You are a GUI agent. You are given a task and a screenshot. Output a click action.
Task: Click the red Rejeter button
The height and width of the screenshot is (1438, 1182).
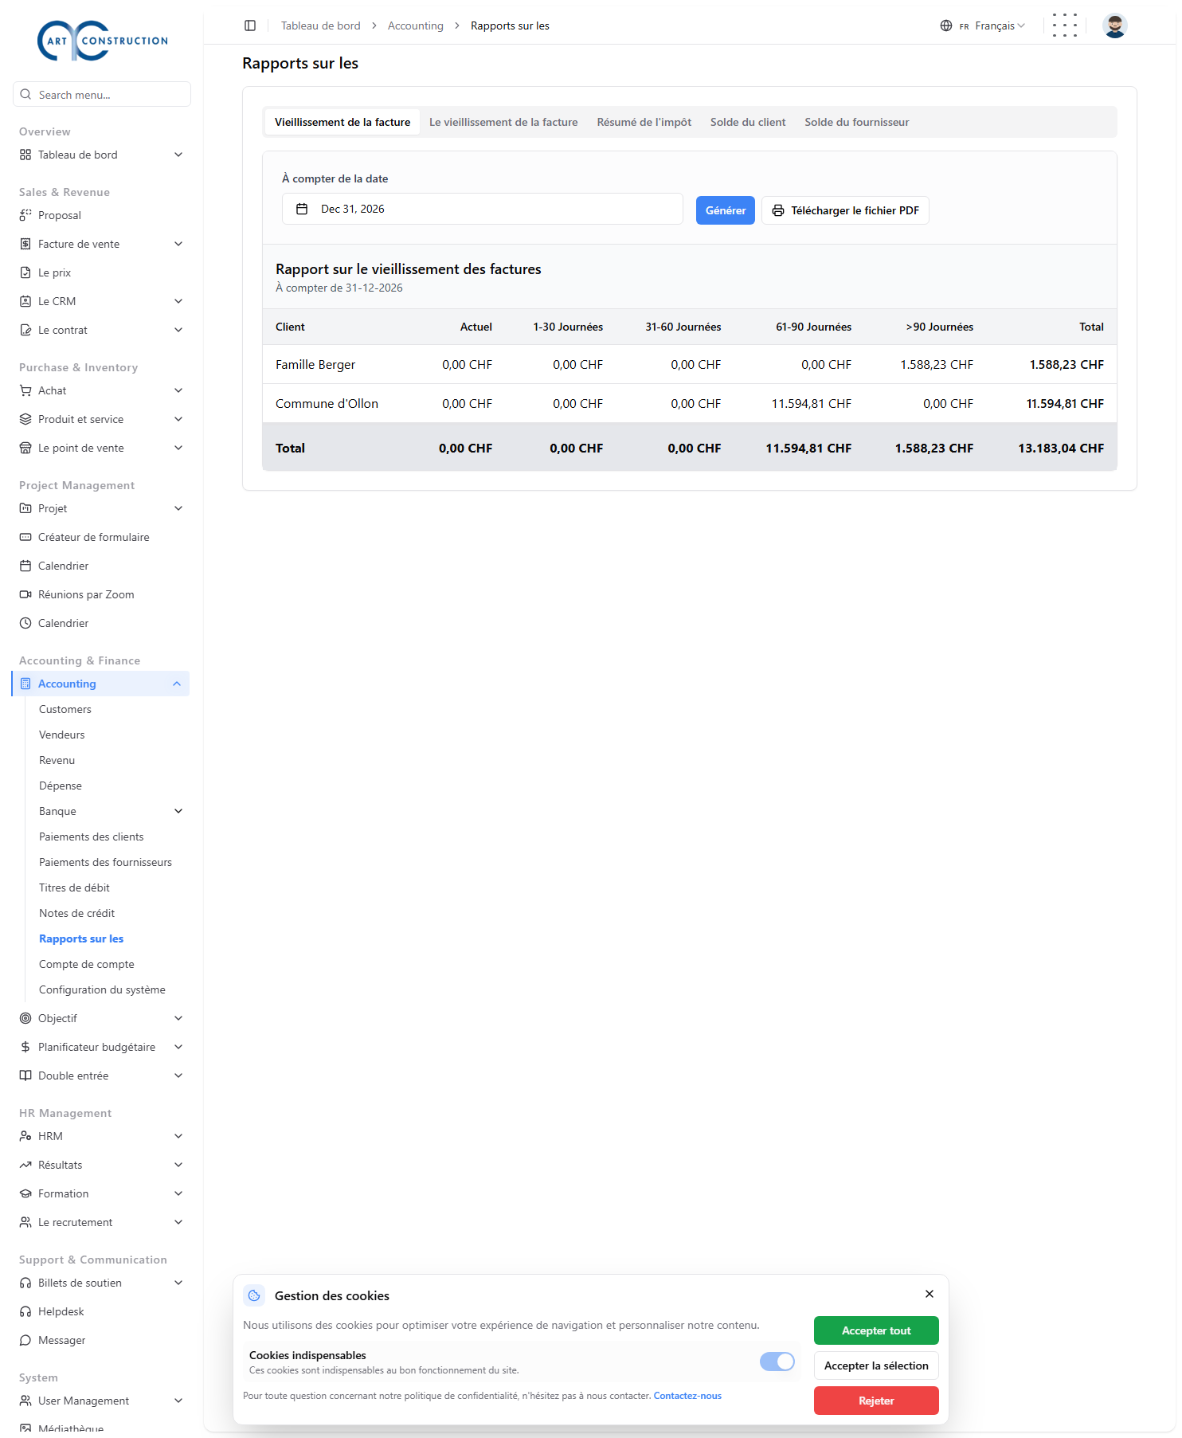pos(876,1401)
